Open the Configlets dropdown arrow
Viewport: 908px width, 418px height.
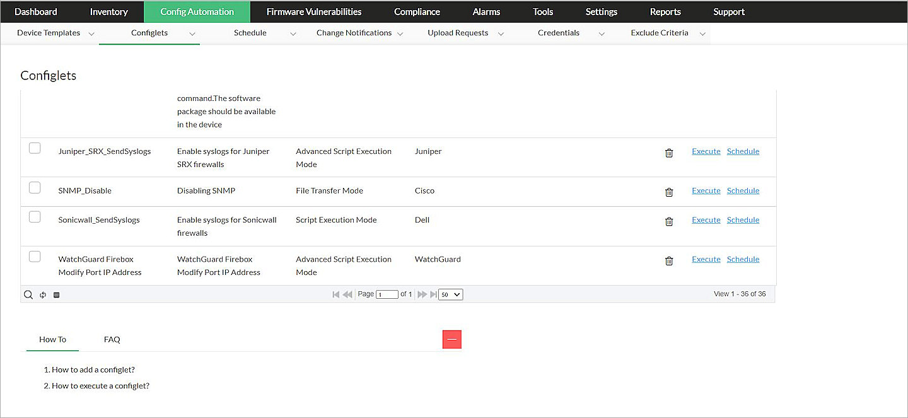(192, 33)
